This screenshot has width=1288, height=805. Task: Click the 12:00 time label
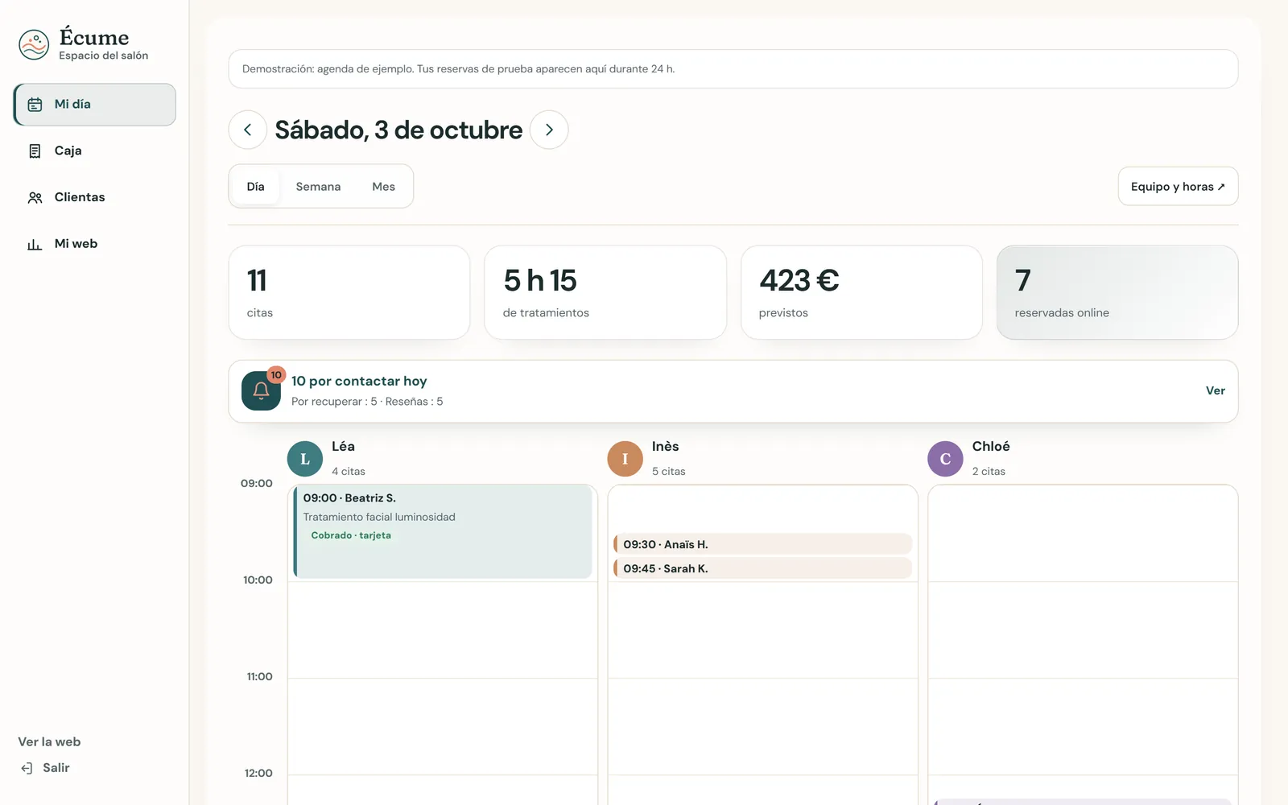258,774
